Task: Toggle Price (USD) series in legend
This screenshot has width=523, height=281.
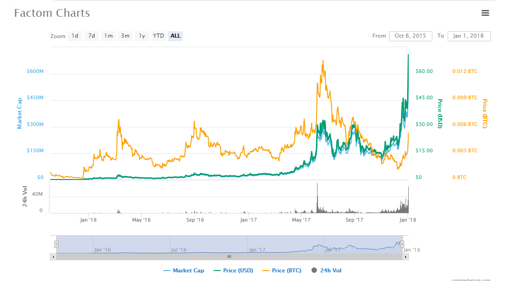Action: [234, 271]
